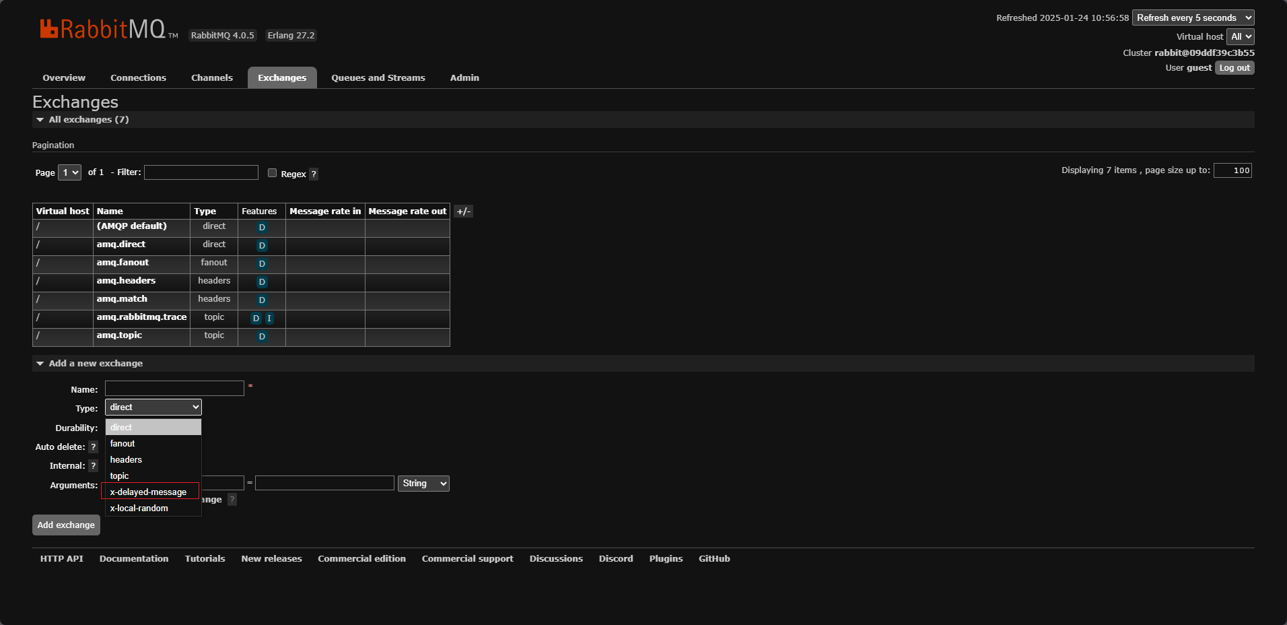This screenshot has width=1287, height=625.
Task: Focus the exchange Name field
Action: 174,389
